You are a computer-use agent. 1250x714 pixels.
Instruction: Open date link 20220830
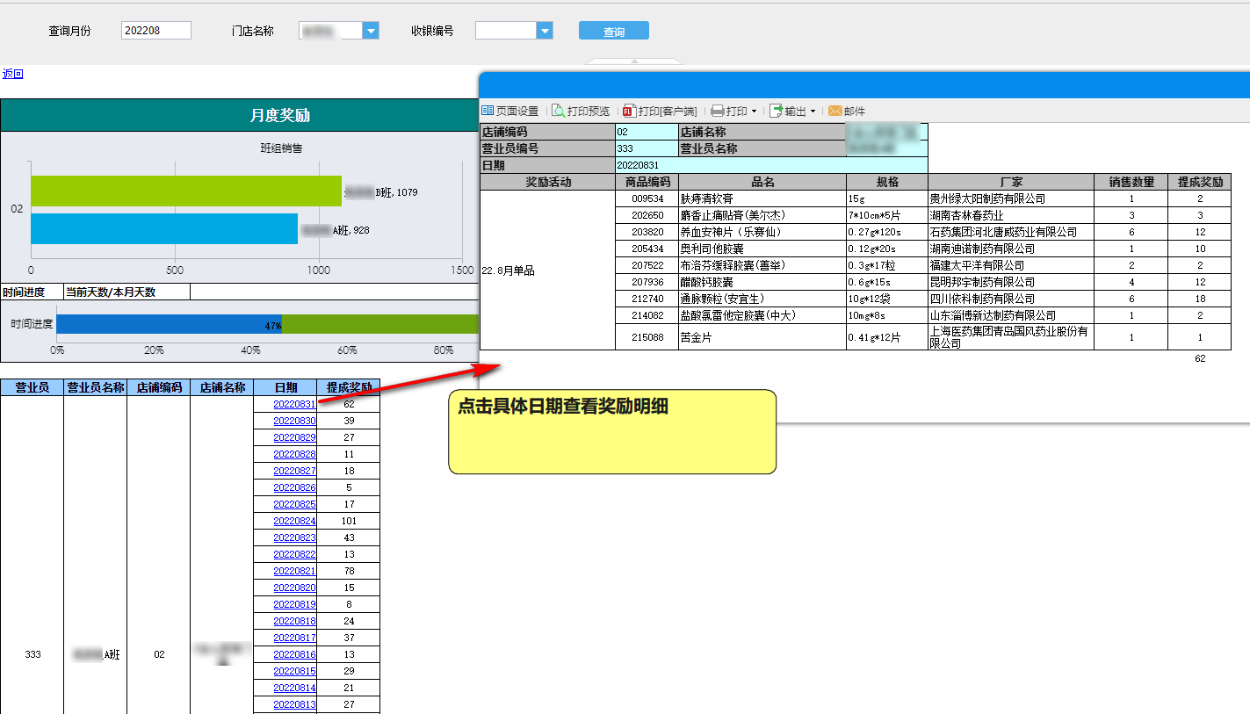(x=294, y=421)
